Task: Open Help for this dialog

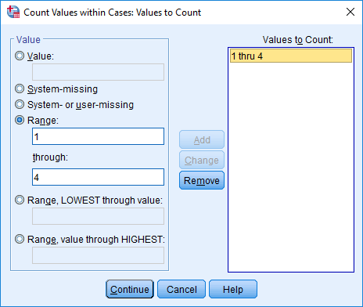Action: (233, 289)
